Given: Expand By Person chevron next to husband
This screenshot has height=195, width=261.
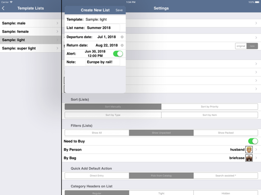Looking at the screenshot, I should pyautogui.click(x=256, y=150).
